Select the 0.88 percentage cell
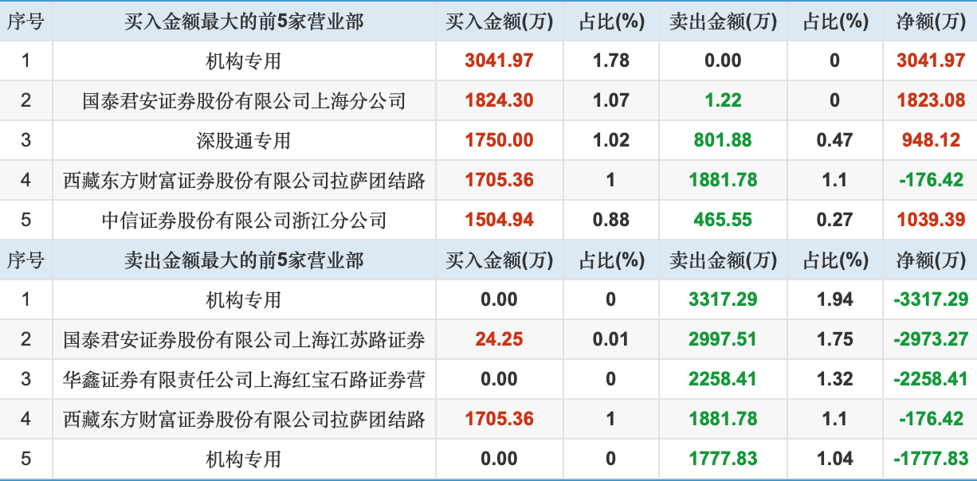This screenshot has width=977, height=481. pos(611,220)
